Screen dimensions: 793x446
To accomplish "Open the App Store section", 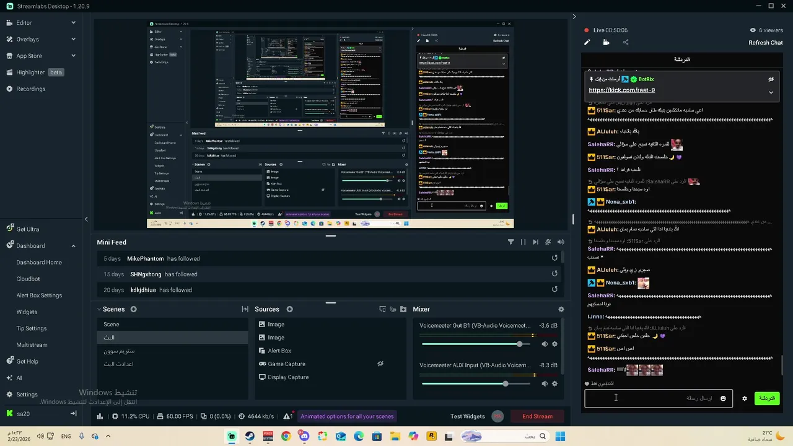I will click(28, 56).
